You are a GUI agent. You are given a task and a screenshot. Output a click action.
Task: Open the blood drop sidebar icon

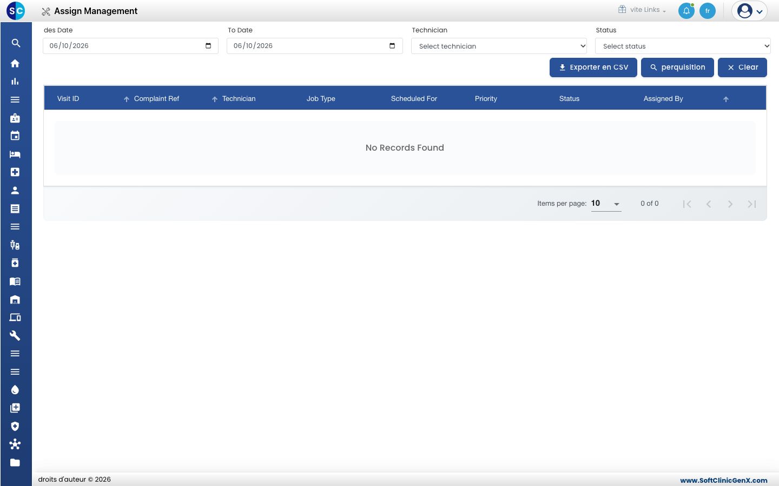pos(15,390)
